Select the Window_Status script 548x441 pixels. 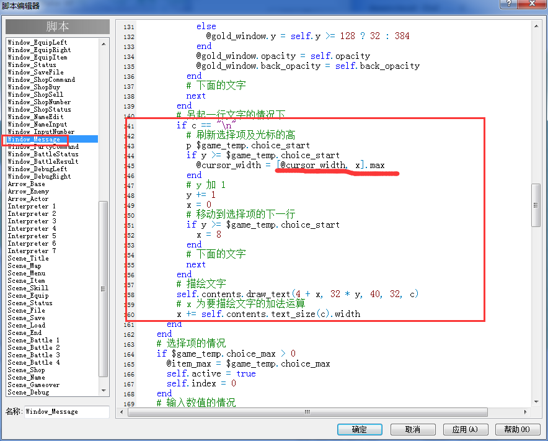pyautogui.click(x=32, y=65)
